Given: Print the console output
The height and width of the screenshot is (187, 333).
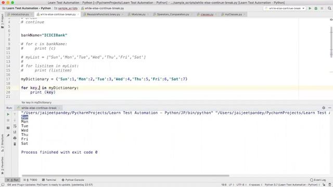Looking at the screenshot, I should pyautogui.click(x=15, y=138).
